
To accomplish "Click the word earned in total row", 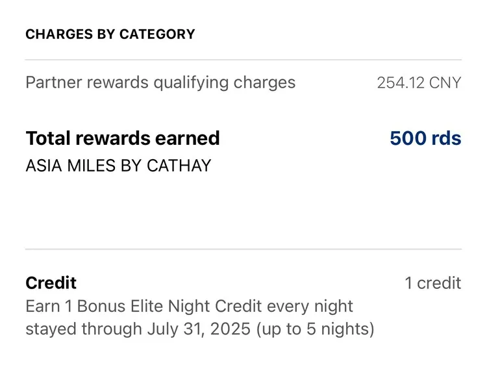I will [x=187, y=138].
